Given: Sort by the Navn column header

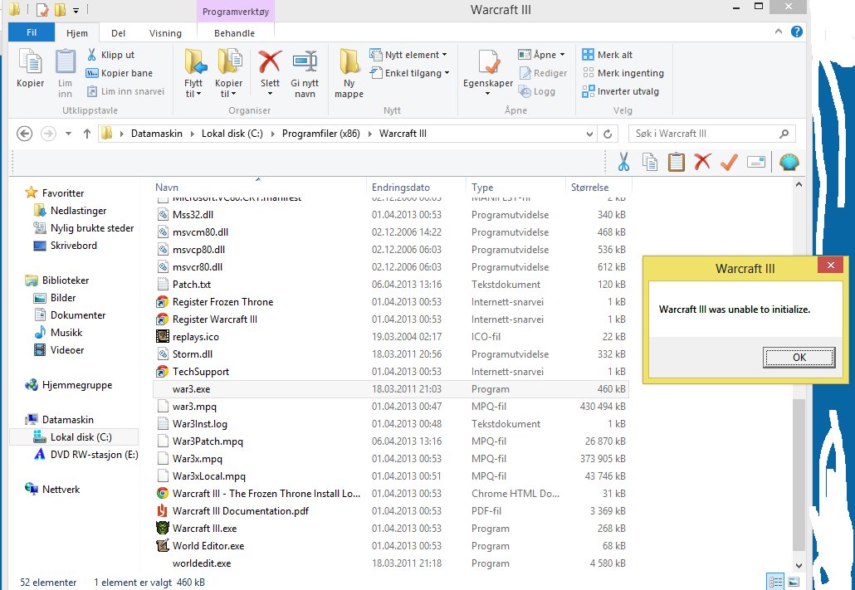Looking at the screenshot, I should (260, 187).
